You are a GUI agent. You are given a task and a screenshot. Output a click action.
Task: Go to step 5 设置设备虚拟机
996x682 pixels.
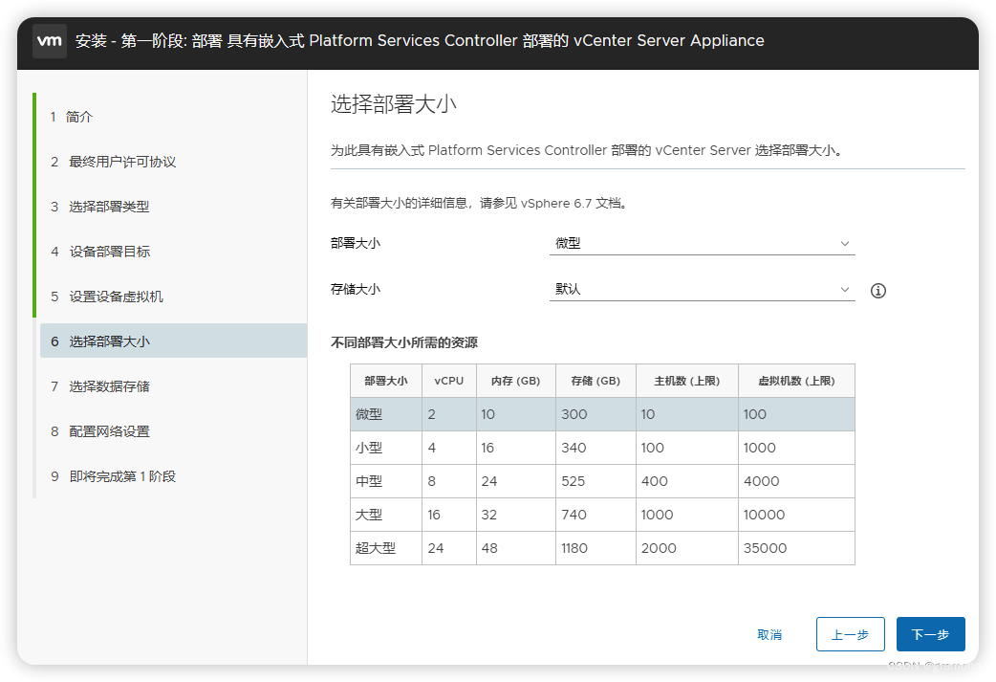(107, 297)
